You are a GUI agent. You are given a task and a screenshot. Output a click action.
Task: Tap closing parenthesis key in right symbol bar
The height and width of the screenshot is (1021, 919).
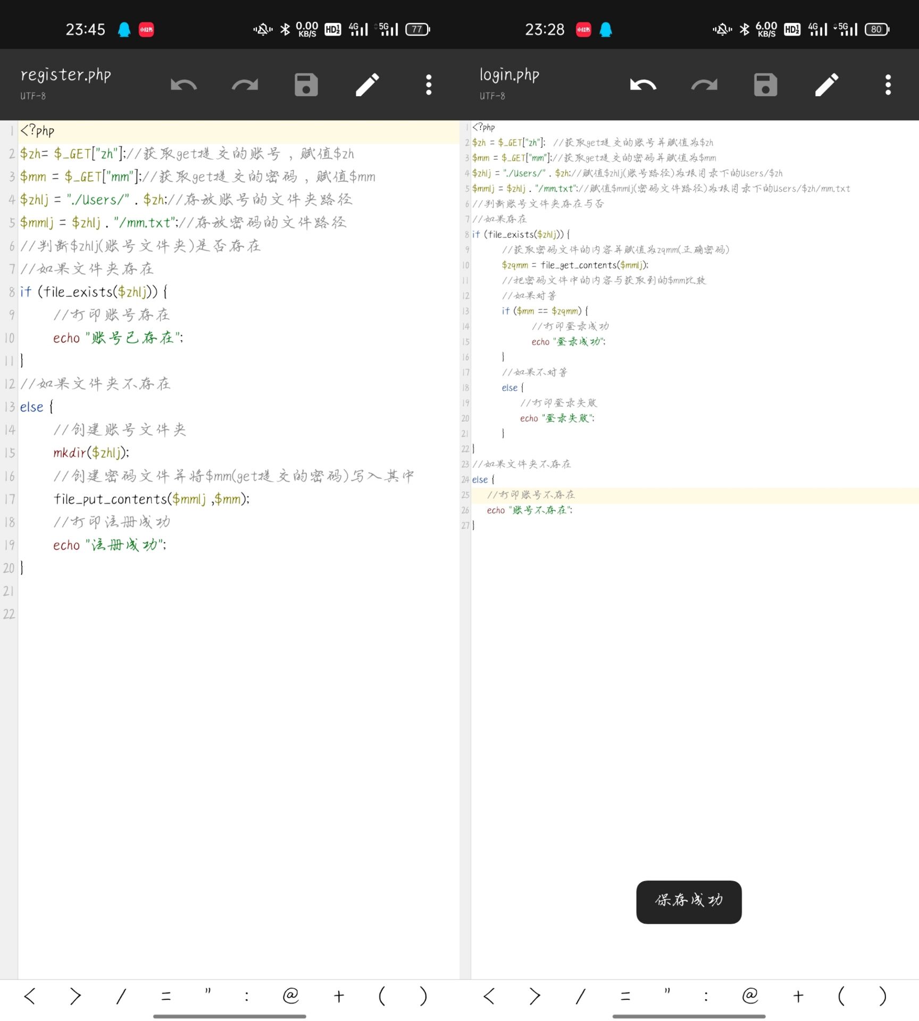(882, 995)
